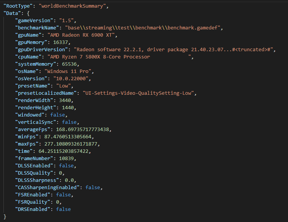The height and width of the screenshot is (222, 288).
Task: Select the false value of verticalSync
Action: pyautogui.click(x=69, y=122)
